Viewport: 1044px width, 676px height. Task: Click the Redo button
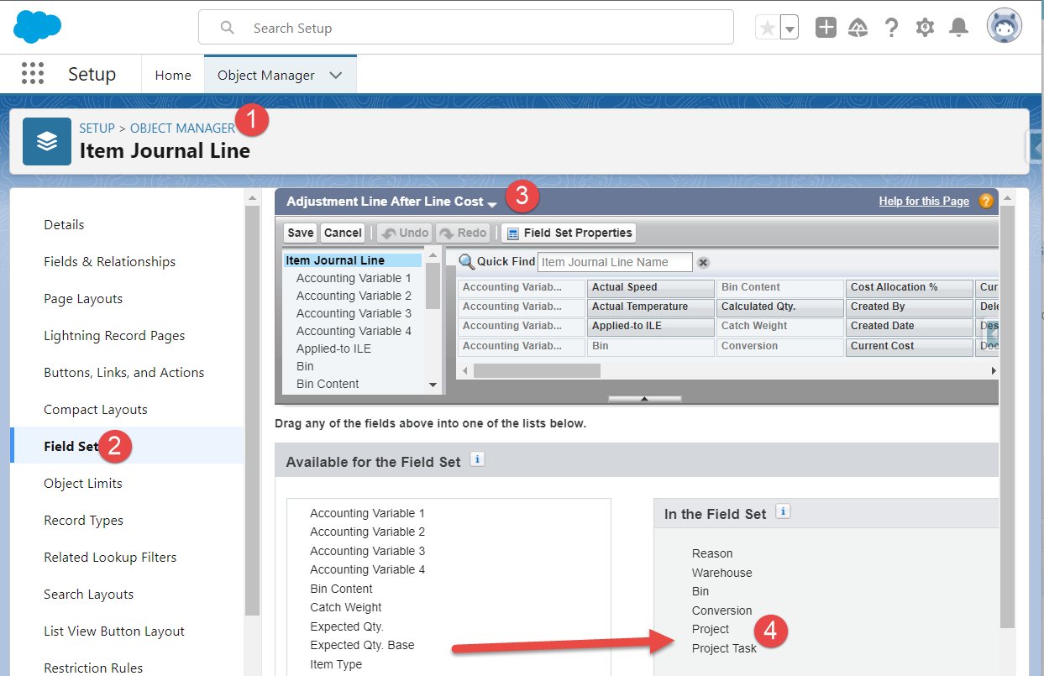point(463,233)
